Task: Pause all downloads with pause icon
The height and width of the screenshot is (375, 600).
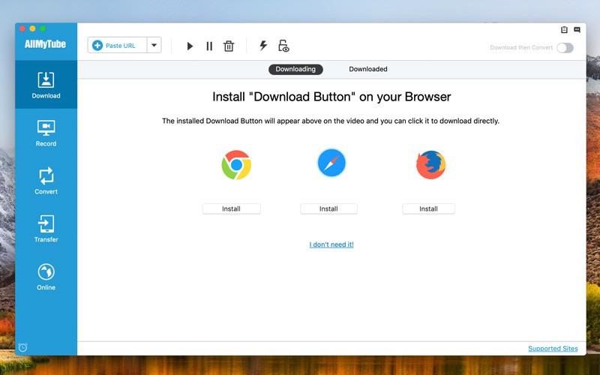Action: 209,46
